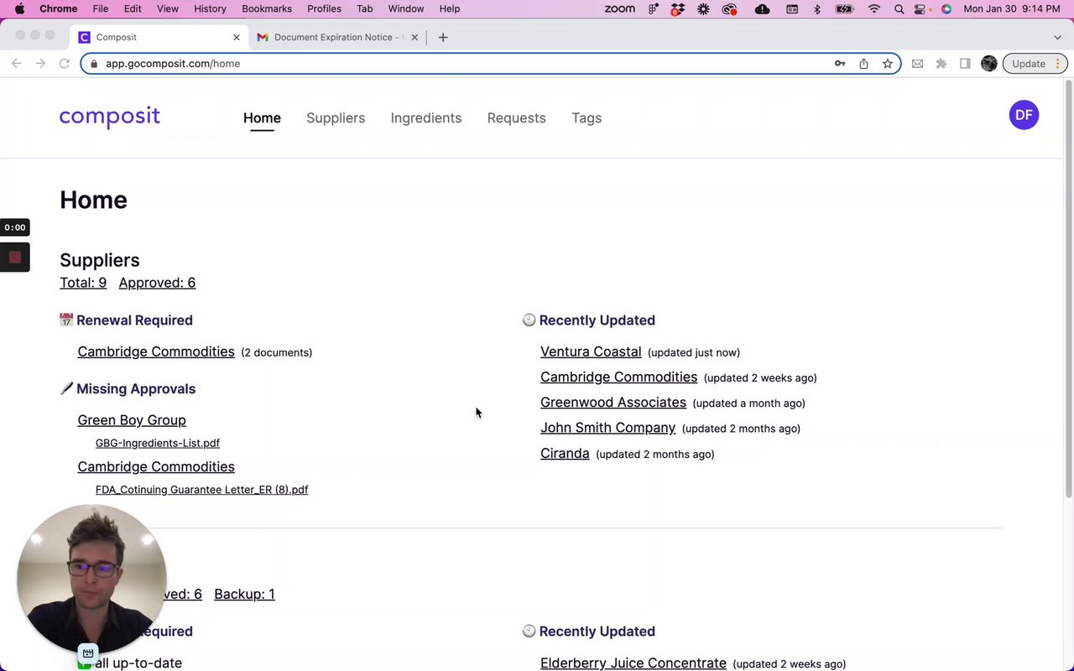Click the password key icon in address bar
The height and width of the screenshot is (671, 1074).
pyautogui.click(x=839, y=64)
